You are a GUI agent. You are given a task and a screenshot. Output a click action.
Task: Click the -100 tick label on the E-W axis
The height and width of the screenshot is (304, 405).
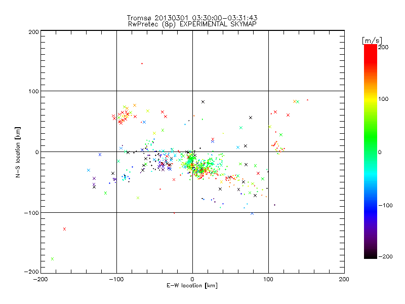tap(116, 279)
